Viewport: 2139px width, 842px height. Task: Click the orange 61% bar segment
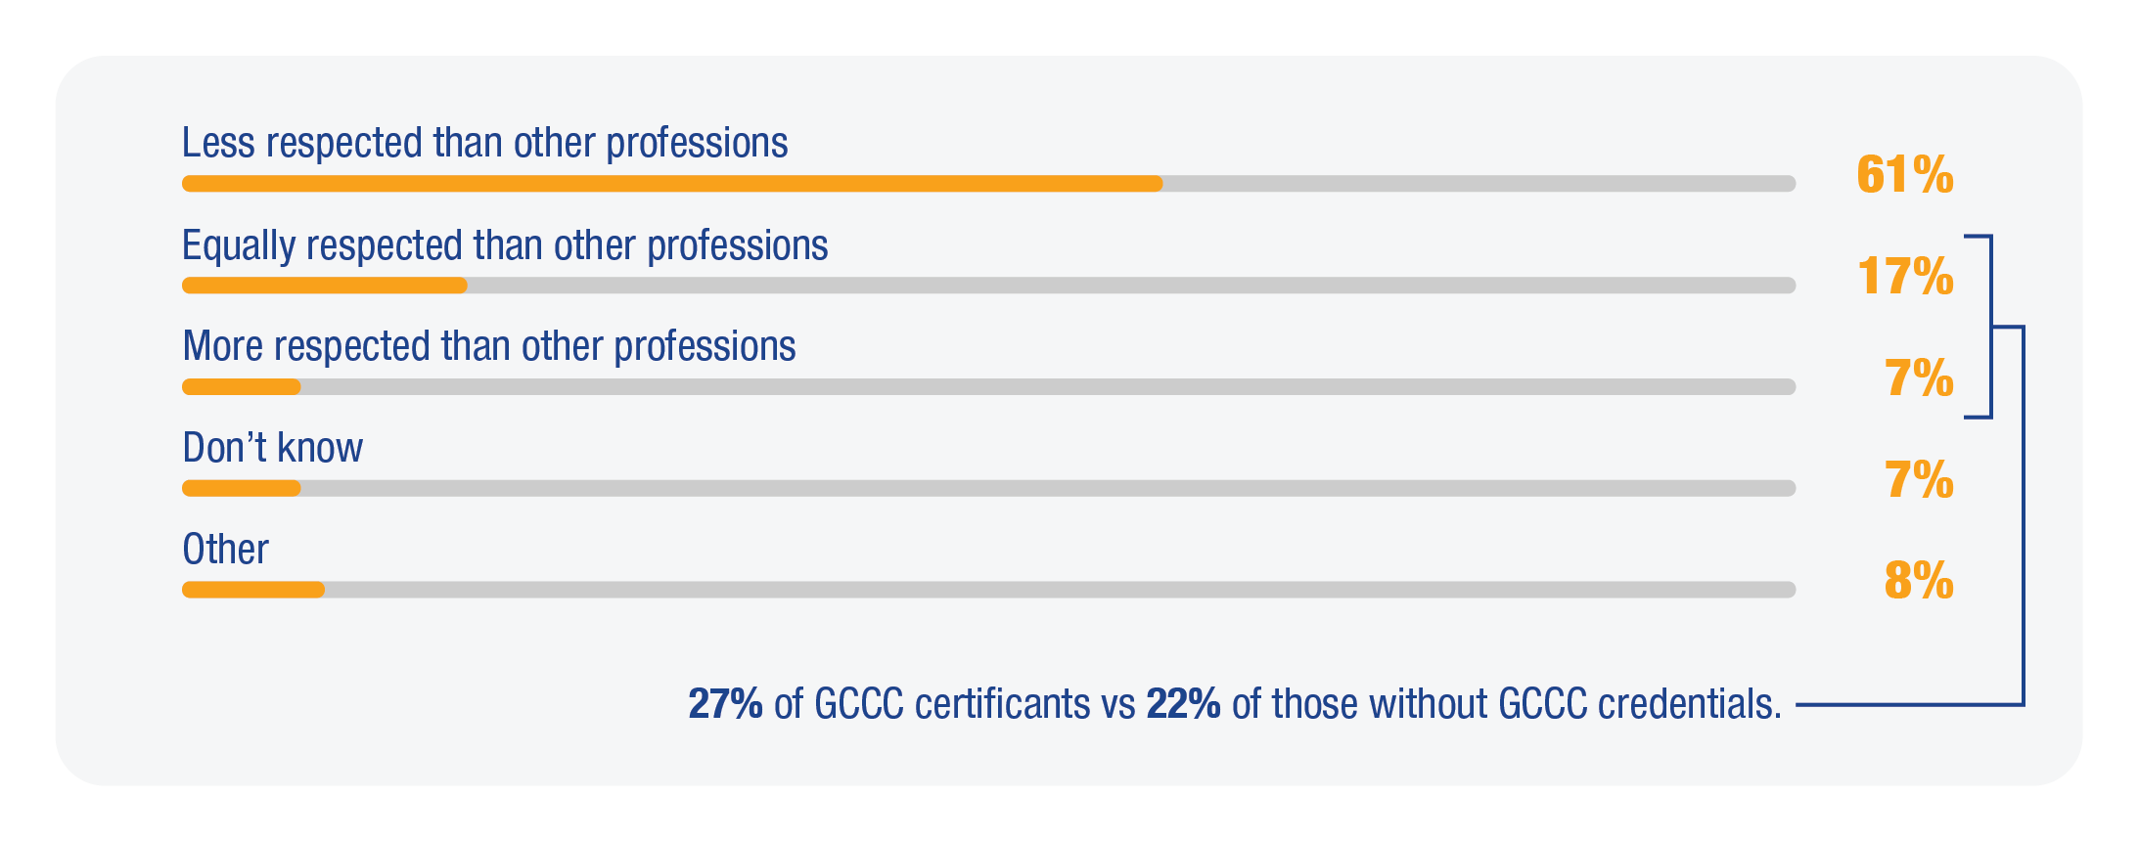click(672, 184)
